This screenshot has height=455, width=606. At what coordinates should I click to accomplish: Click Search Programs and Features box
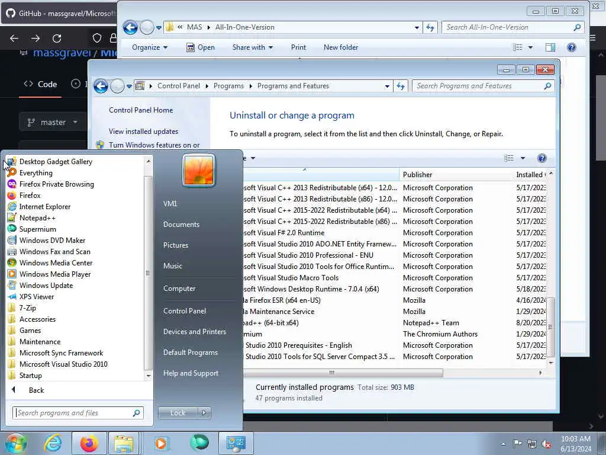pos(483,86)
